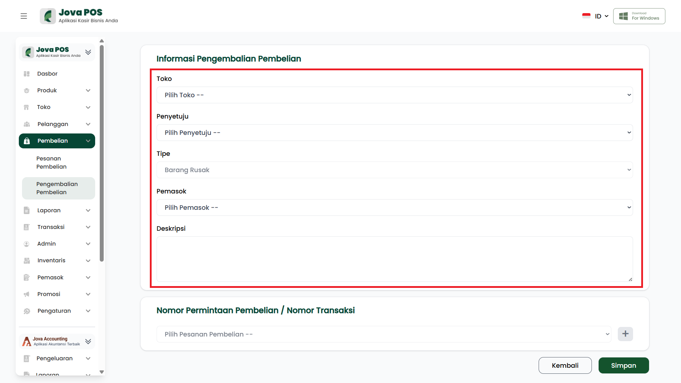
Task: Click the Dasbor icon in sidebar
Action: [27, 74]
